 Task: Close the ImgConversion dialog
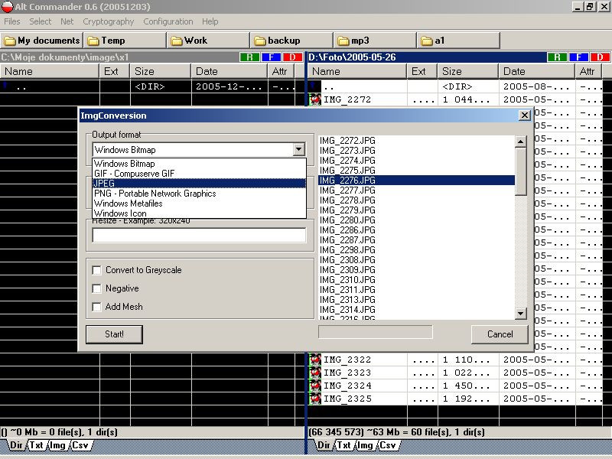pos(525,116)
